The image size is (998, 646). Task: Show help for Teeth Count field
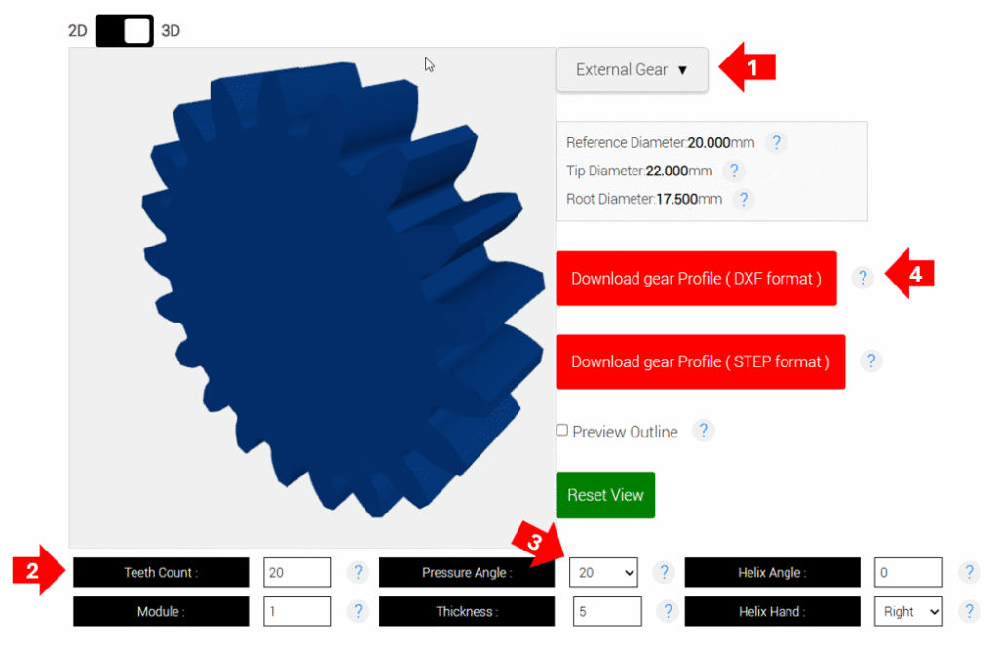pos(359,572)
